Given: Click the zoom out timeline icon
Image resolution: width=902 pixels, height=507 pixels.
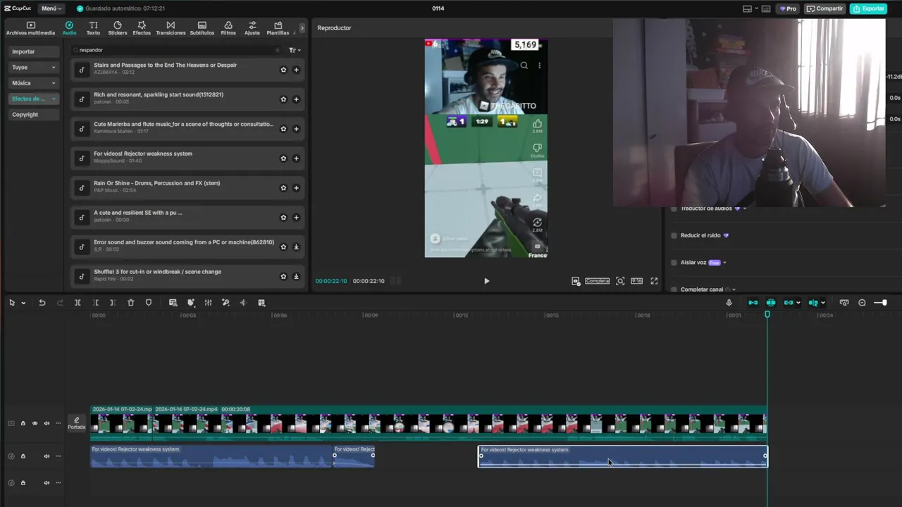Looking at the screenshot, I should tap(862, 303).
